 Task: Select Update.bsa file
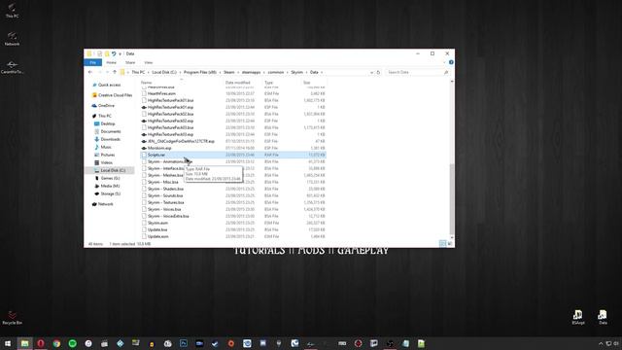coord(157,229)
